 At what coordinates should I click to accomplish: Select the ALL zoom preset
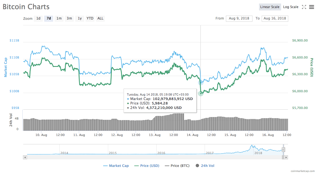pos(100,18)
